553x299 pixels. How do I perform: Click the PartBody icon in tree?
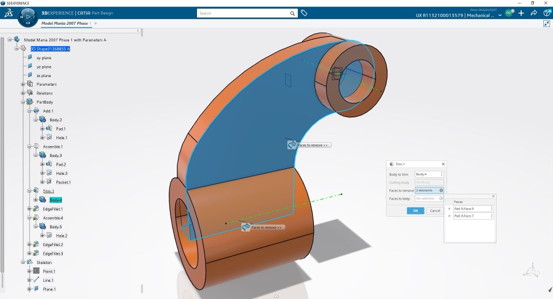tap(30, 102)
